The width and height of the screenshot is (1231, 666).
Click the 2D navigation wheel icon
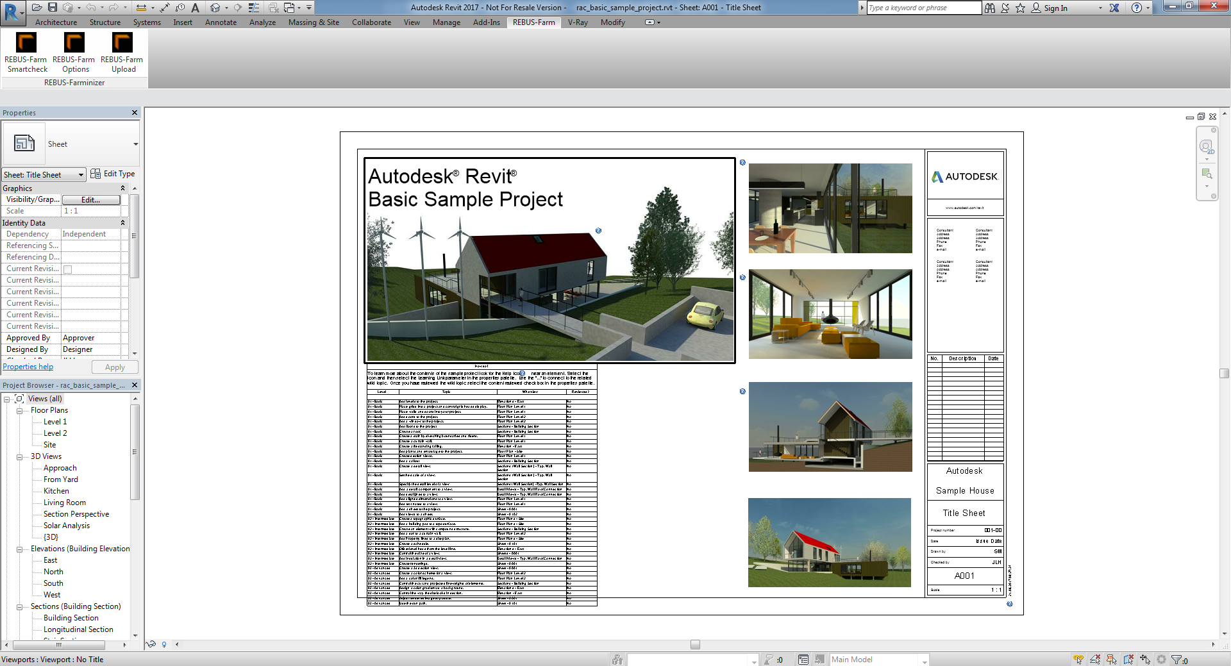pyautogui.click(x=1207, y=147)
